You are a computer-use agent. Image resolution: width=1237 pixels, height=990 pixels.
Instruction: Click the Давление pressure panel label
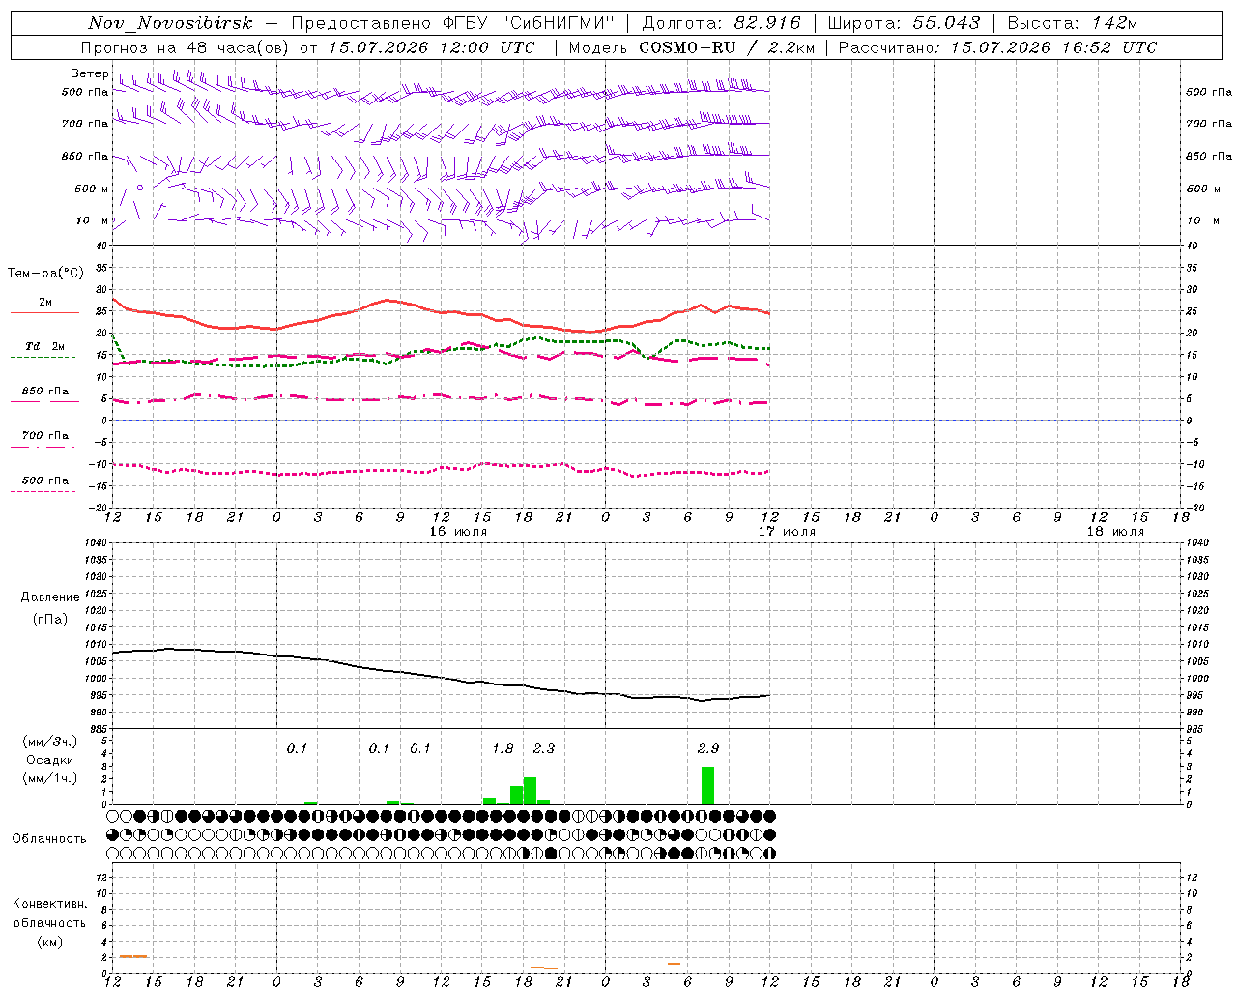point(50,597)
